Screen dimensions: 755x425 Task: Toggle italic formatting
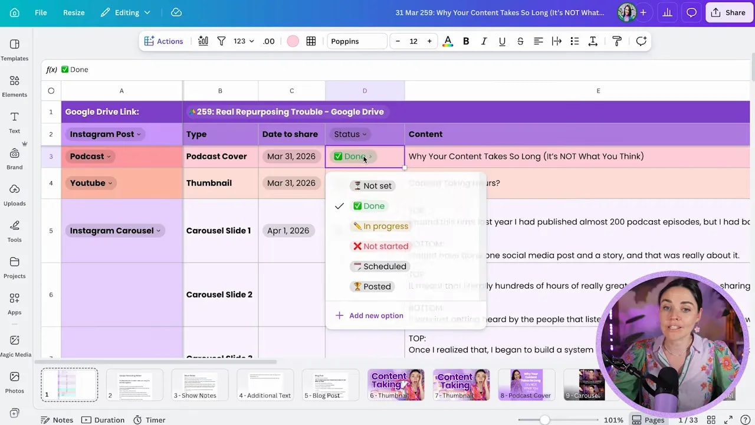484,41
